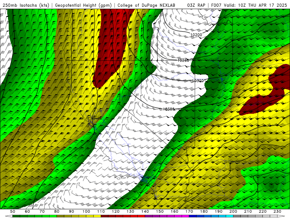Screen dimensions: 290x218
Task: Click the 60 tick label on the colorbar
Action: [x=28, y=211]
